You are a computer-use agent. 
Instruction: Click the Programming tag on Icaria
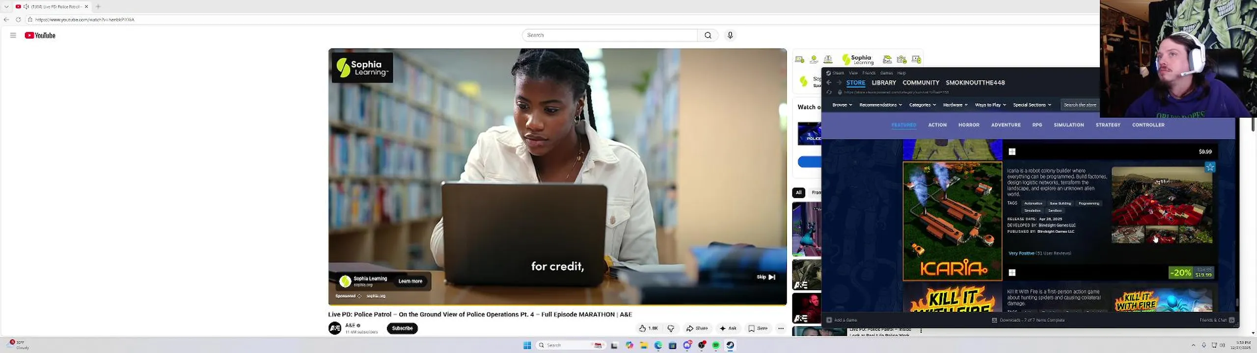click(1089, 203)
